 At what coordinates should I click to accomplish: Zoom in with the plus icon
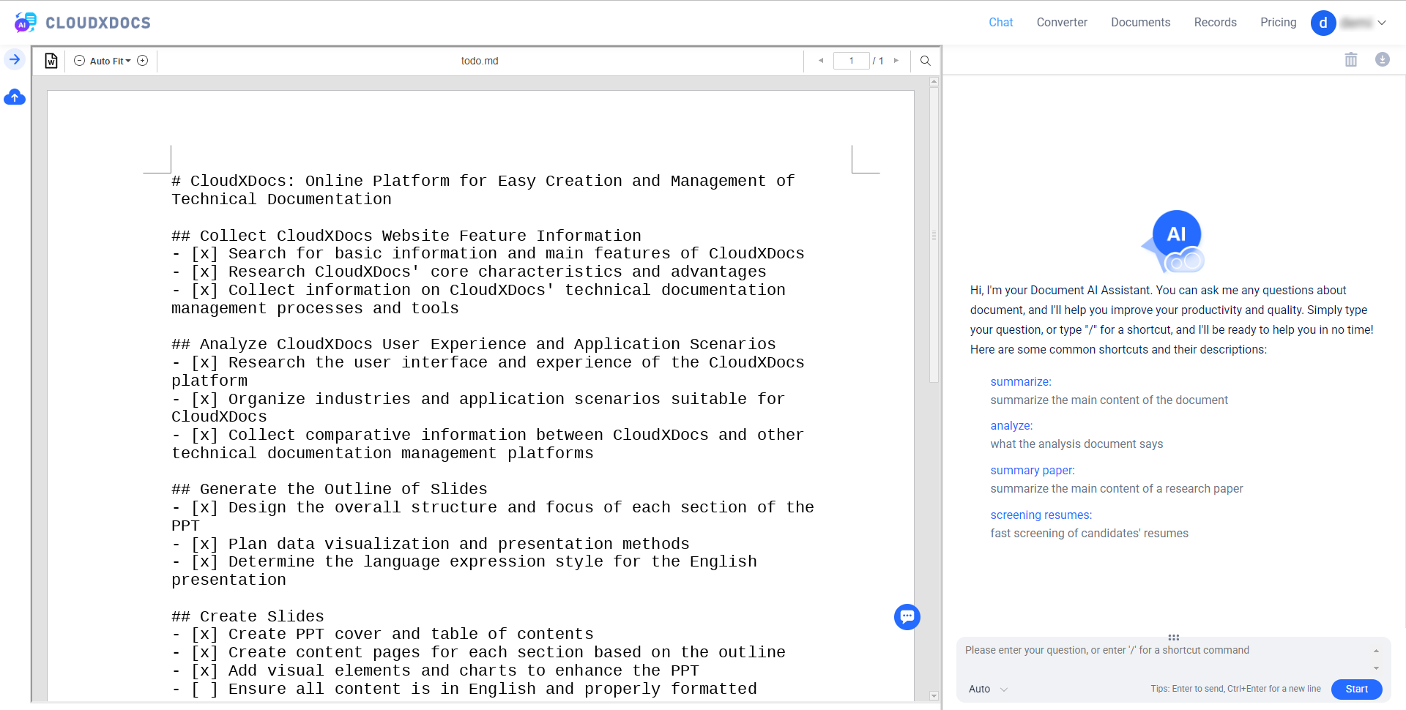point(143,61)
